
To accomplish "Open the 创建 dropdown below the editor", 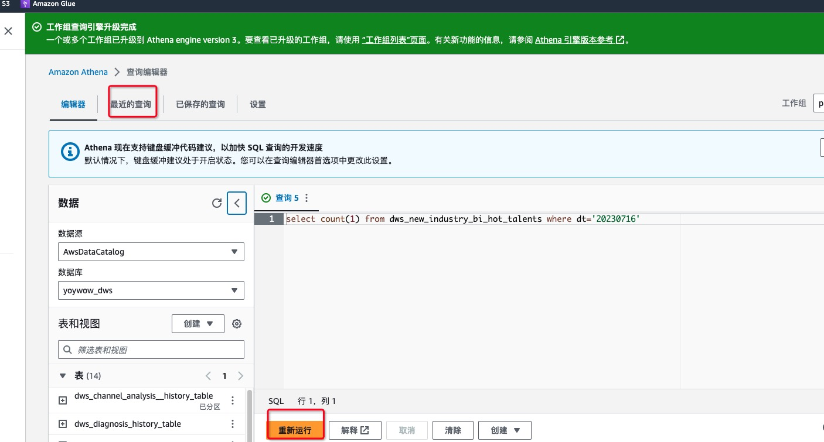I will coord(505,430).
